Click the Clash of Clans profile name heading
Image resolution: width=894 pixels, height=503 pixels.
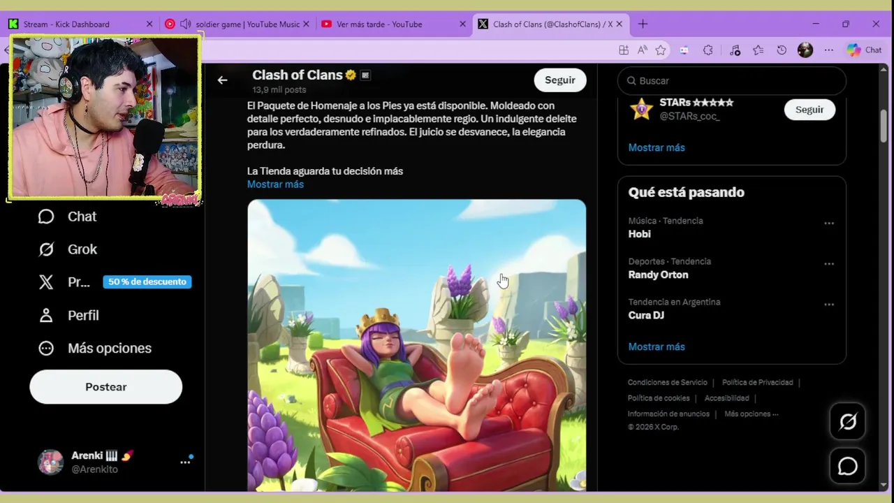coord(298,75)
